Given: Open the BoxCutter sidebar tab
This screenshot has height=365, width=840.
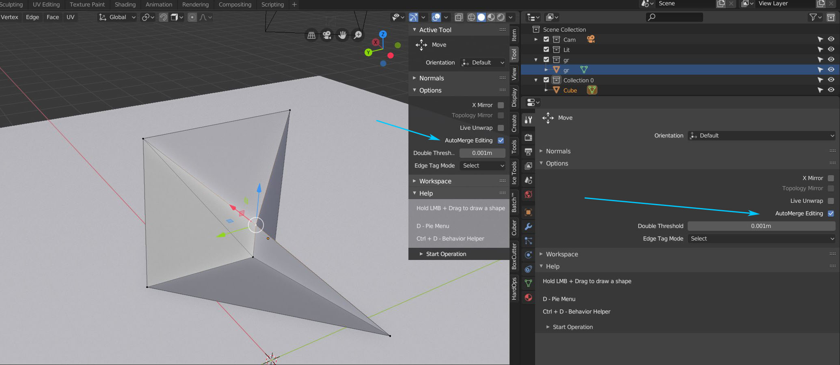Looking at the screenshot, I should pyautogui.click(x=514, y=256).
